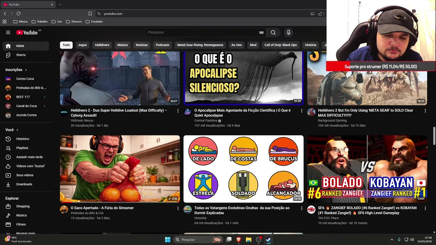Open options menu for O Saco Apertado video

point(178,208)
